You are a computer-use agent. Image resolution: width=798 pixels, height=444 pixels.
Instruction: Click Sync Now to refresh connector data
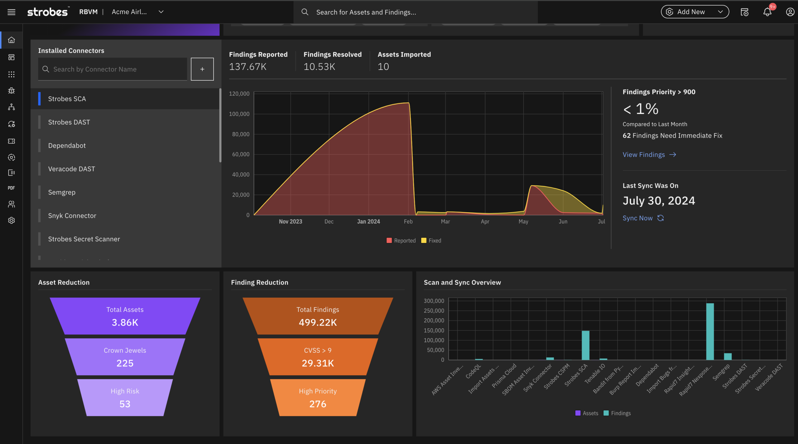tap(638, 218)
